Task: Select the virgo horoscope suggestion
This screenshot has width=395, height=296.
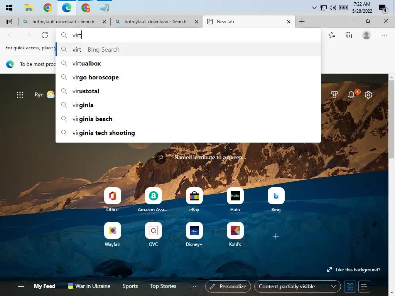Action: click(x=188, y=77)
